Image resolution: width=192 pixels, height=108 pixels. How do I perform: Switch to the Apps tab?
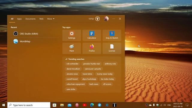(19, 19)
